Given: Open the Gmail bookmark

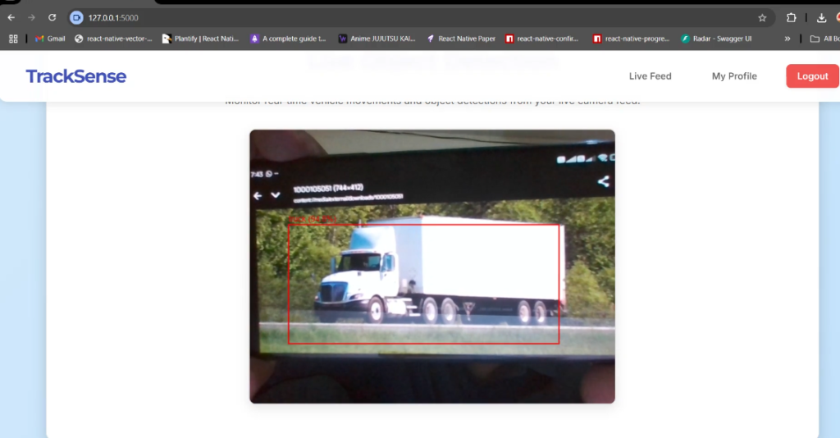Looking at the screenshot, I should (x=50, y=39).
